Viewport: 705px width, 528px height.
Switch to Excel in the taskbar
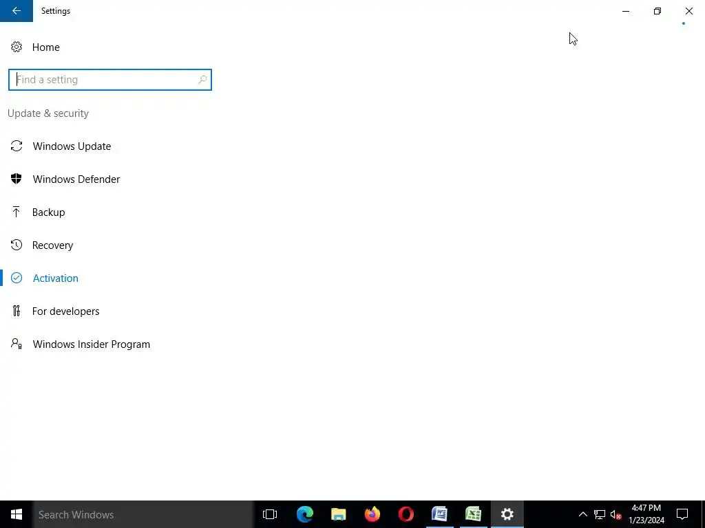click(x=473, y=514)
